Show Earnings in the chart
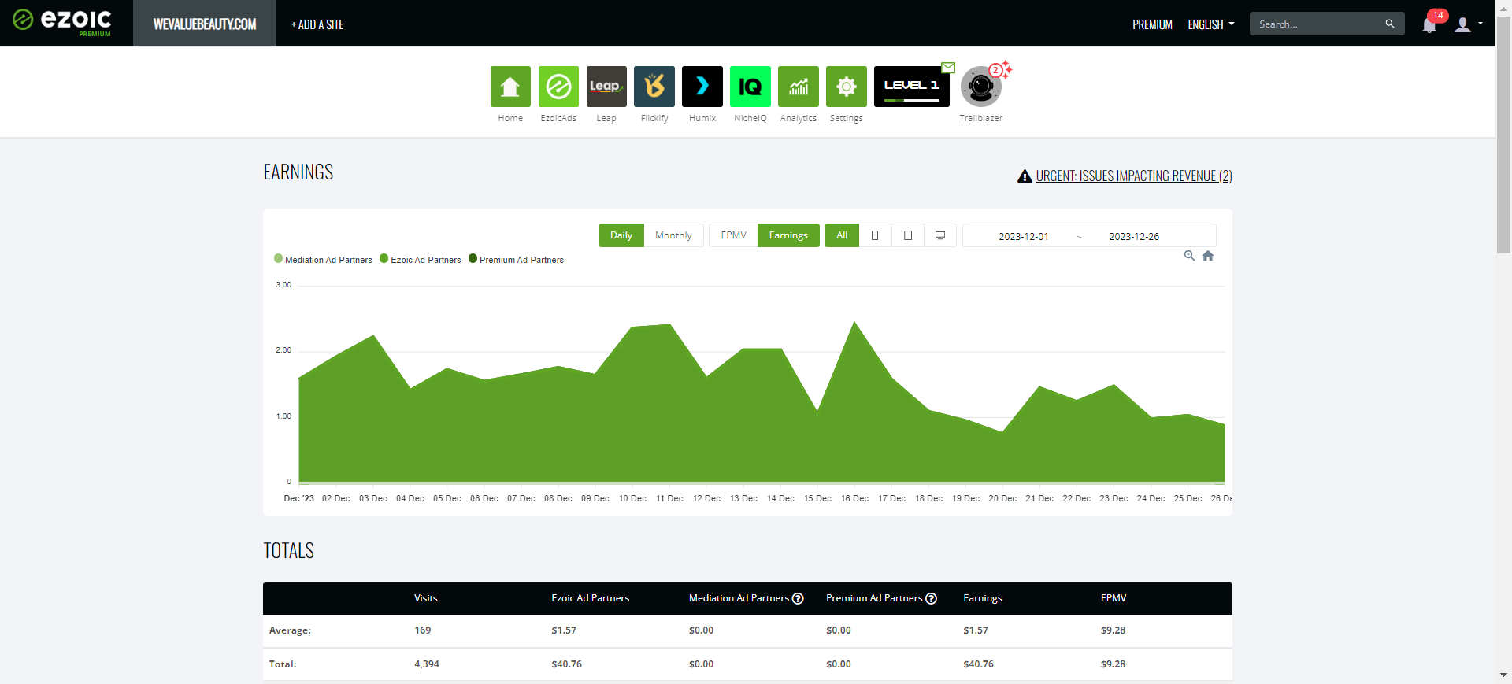Viewport: 1512px width, 684px height. point(788,235)
